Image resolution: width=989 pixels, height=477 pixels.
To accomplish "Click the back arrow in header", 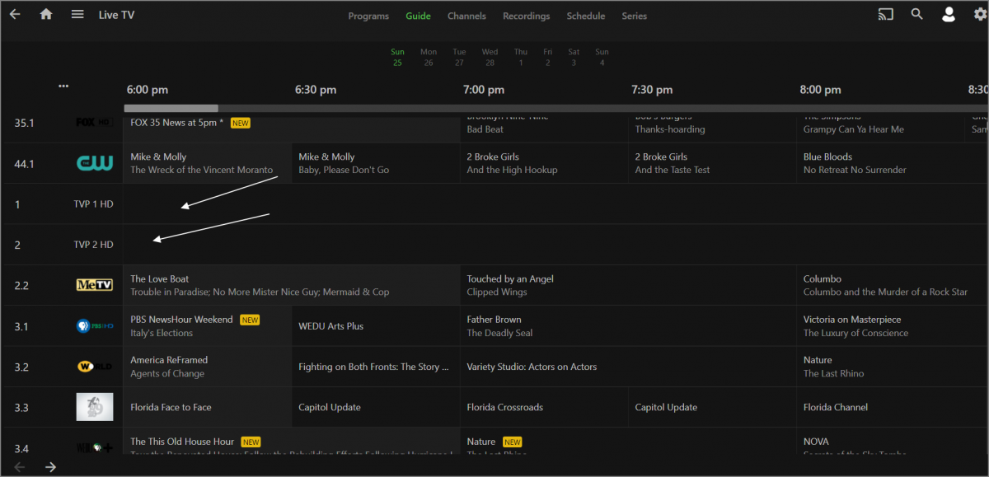I will pyautogui.click(x=15, y=14).
